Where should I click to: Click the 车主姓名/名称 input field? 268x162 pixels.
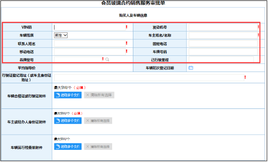(x=223, y=36)
